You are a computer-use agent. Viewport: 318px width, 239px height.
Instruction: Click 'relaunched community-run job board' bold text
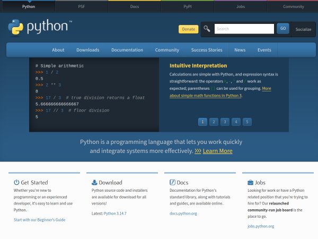270,207
